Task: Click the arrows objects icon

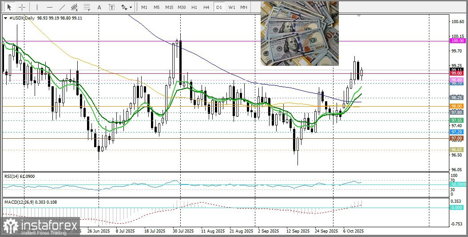Action: [124, 7]
